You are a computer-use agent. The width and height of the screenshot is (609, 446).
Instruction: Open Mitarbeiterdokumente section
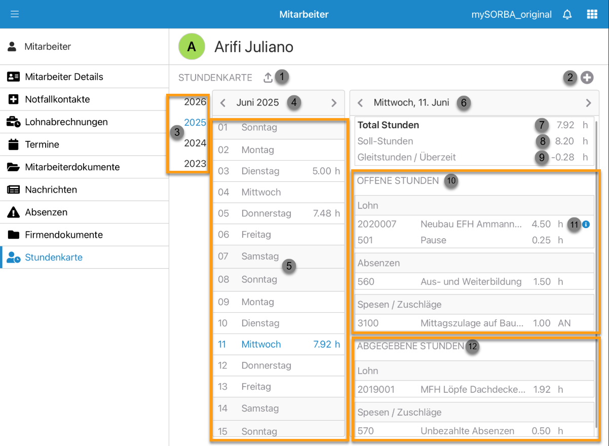72,167
